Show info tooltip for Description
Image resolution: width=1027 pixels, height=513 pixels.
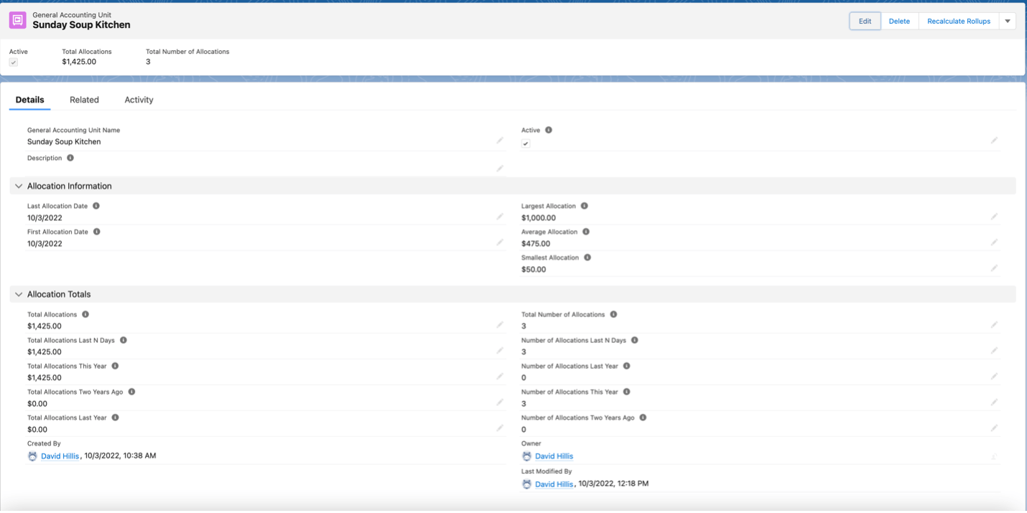click(70, 158)
